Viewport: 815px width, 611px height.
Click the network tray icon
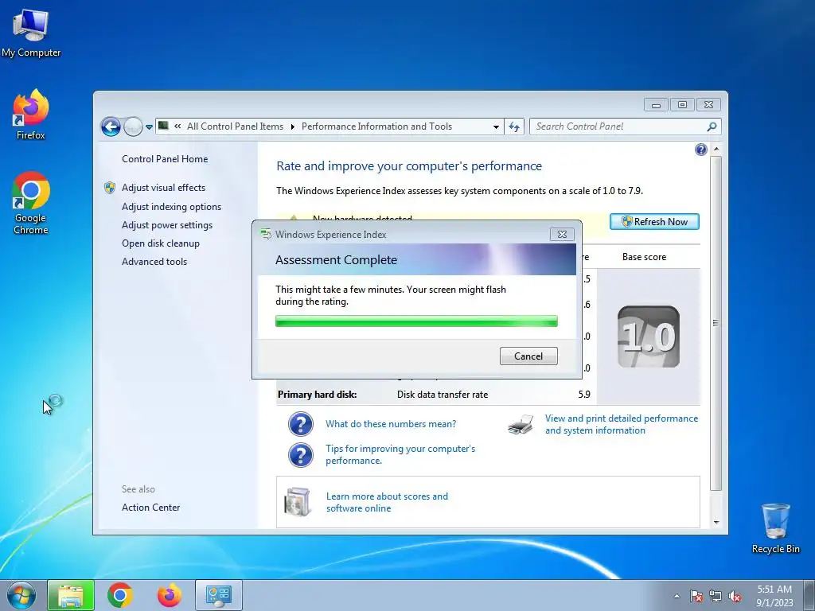point(716,596)
